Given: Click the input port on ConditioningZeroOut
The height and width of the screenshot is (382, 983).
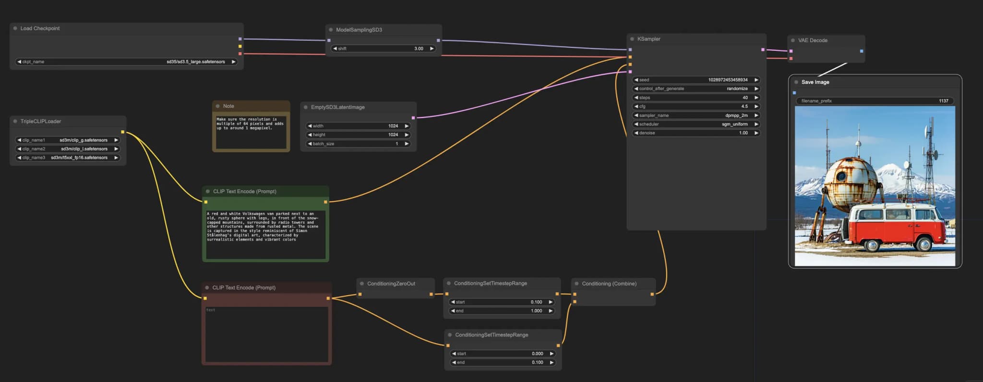Looking at the screenshot, I should (x=360, y=294).
